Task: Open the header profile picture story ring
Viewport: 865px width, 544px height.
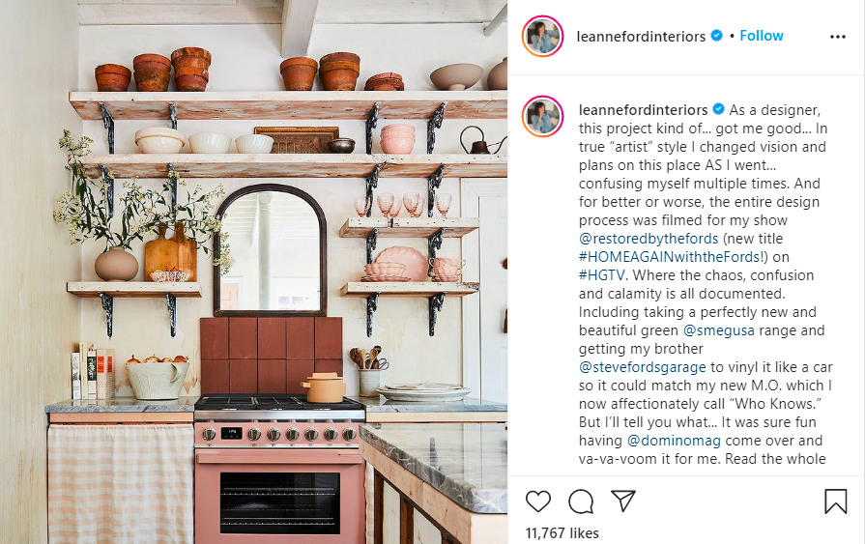Action: 542,37
